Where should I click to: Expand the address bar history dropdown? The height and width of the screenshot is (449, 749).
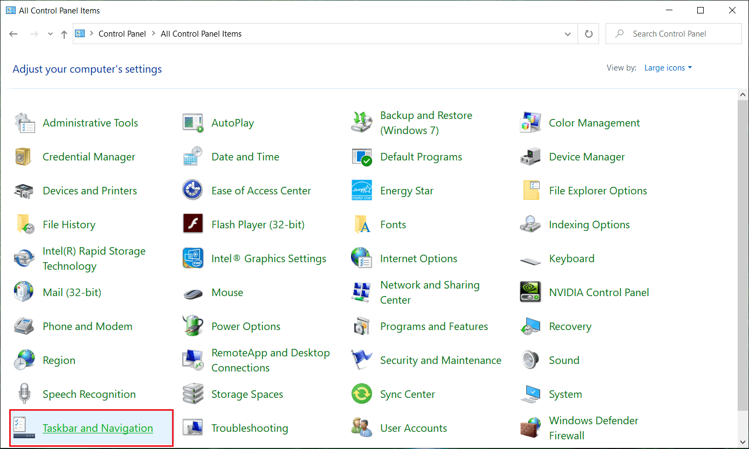click(x=568, y=34)
